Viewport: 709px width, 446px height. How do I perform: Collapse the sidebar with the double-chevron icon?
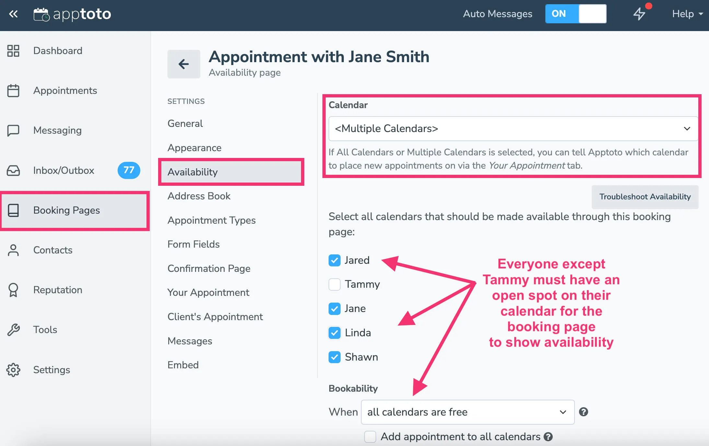point(13,14)
